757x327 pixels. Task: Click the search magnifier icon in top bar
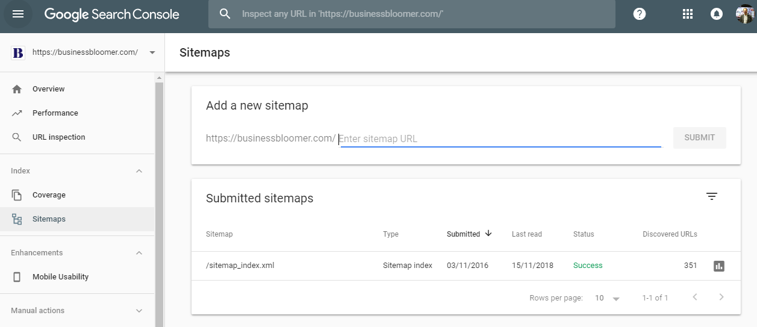(x=225, y=14)
